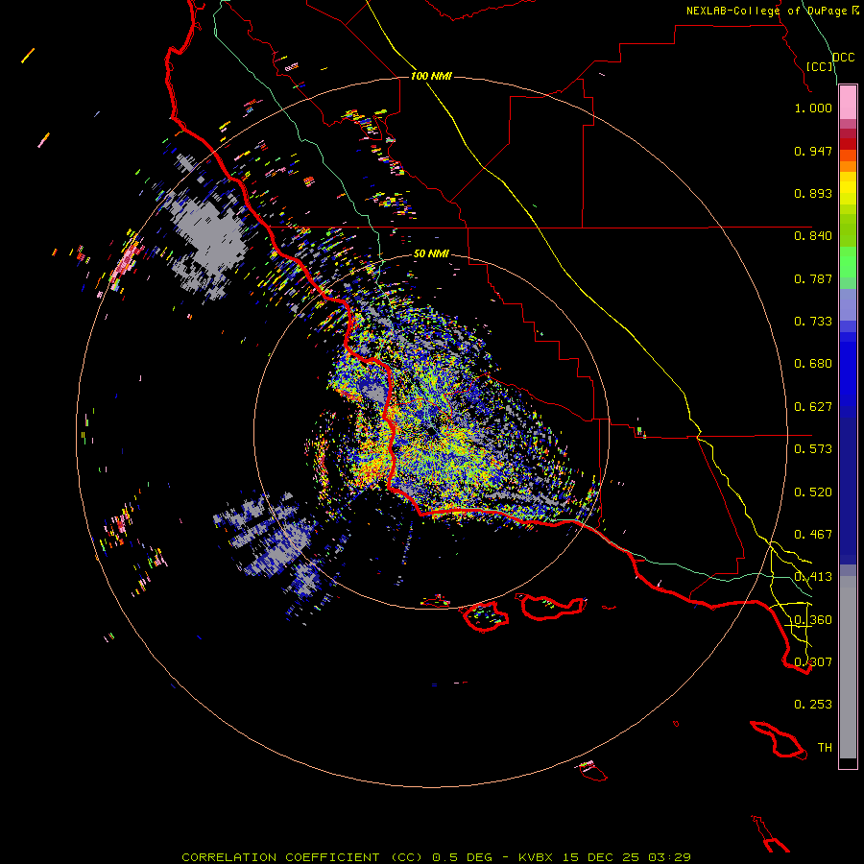
Task: Click the lavender segment of the color bar
Action: [x=848, y=305]
